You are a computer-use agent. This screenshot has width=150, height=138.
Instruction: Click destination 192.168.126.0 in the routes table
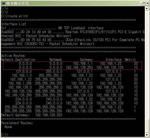[x=20, y=87]
